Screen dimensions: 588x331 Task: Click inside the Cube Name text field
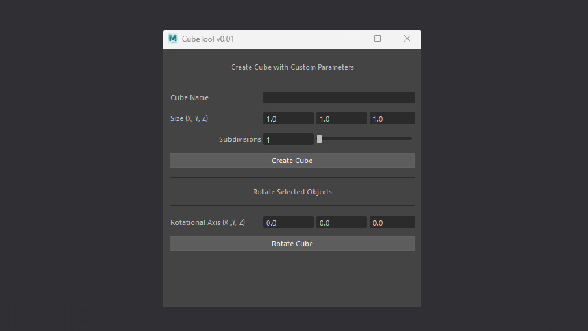pyautogui.click(x=338, y=97)
